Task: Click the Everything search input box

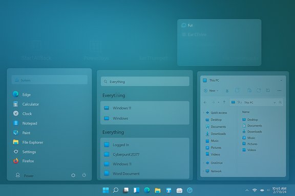Action: point(145,82)
